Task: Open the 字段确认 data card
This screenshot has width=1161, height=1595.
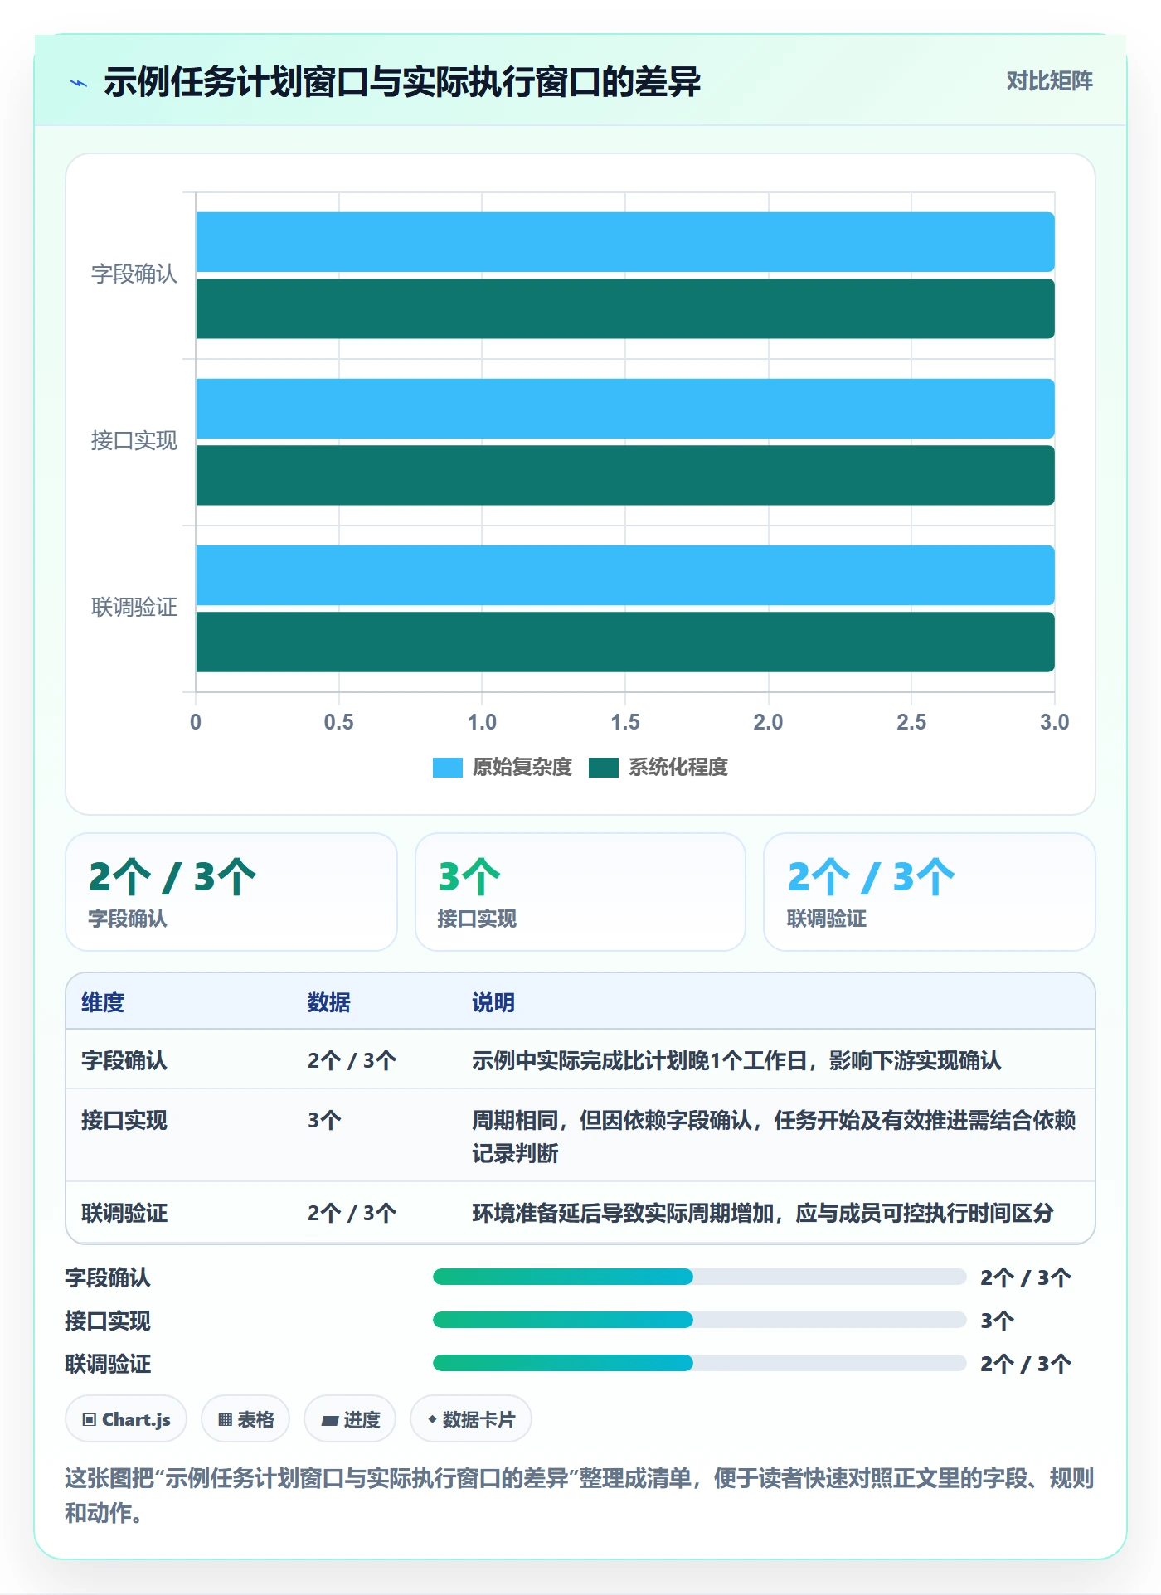Action: [x=231, y=892]
